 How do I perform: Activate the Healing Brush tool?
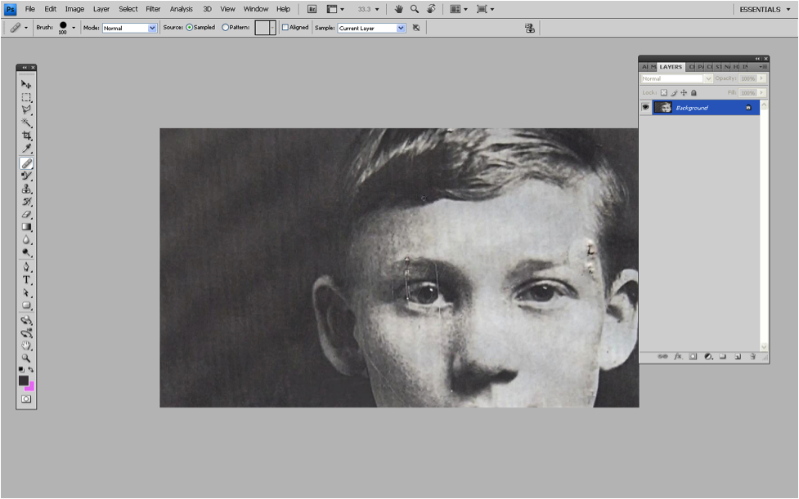(26, 163)
